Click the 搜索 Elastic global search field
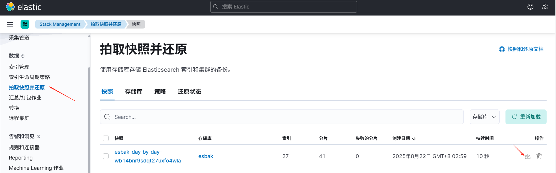Screen dimensions: 556x173 284,7
